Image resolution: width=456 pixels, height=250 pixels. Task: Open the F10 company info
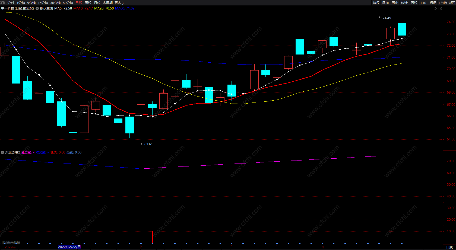(x=423, y=3)
